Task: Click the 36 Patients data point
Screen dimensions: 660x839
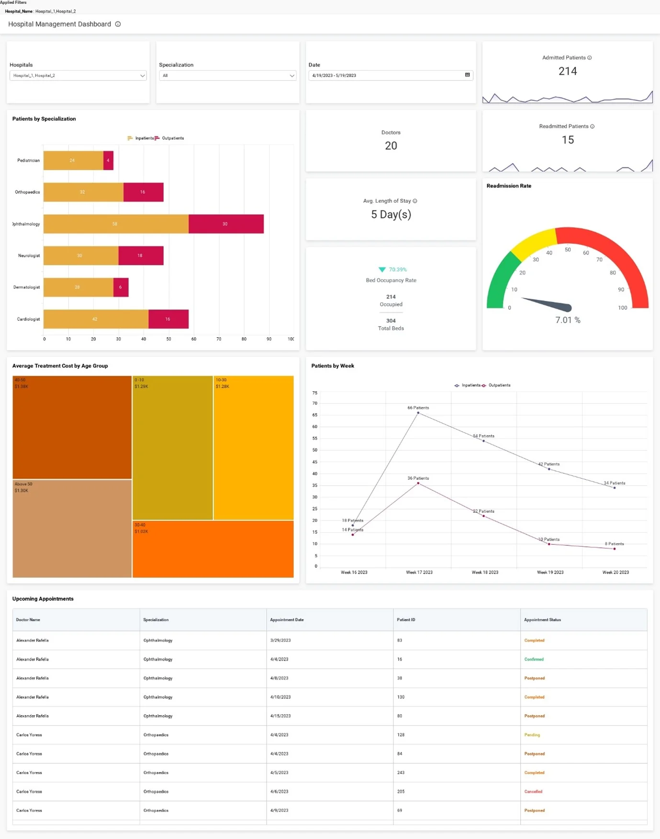Action: pos(418,483)
